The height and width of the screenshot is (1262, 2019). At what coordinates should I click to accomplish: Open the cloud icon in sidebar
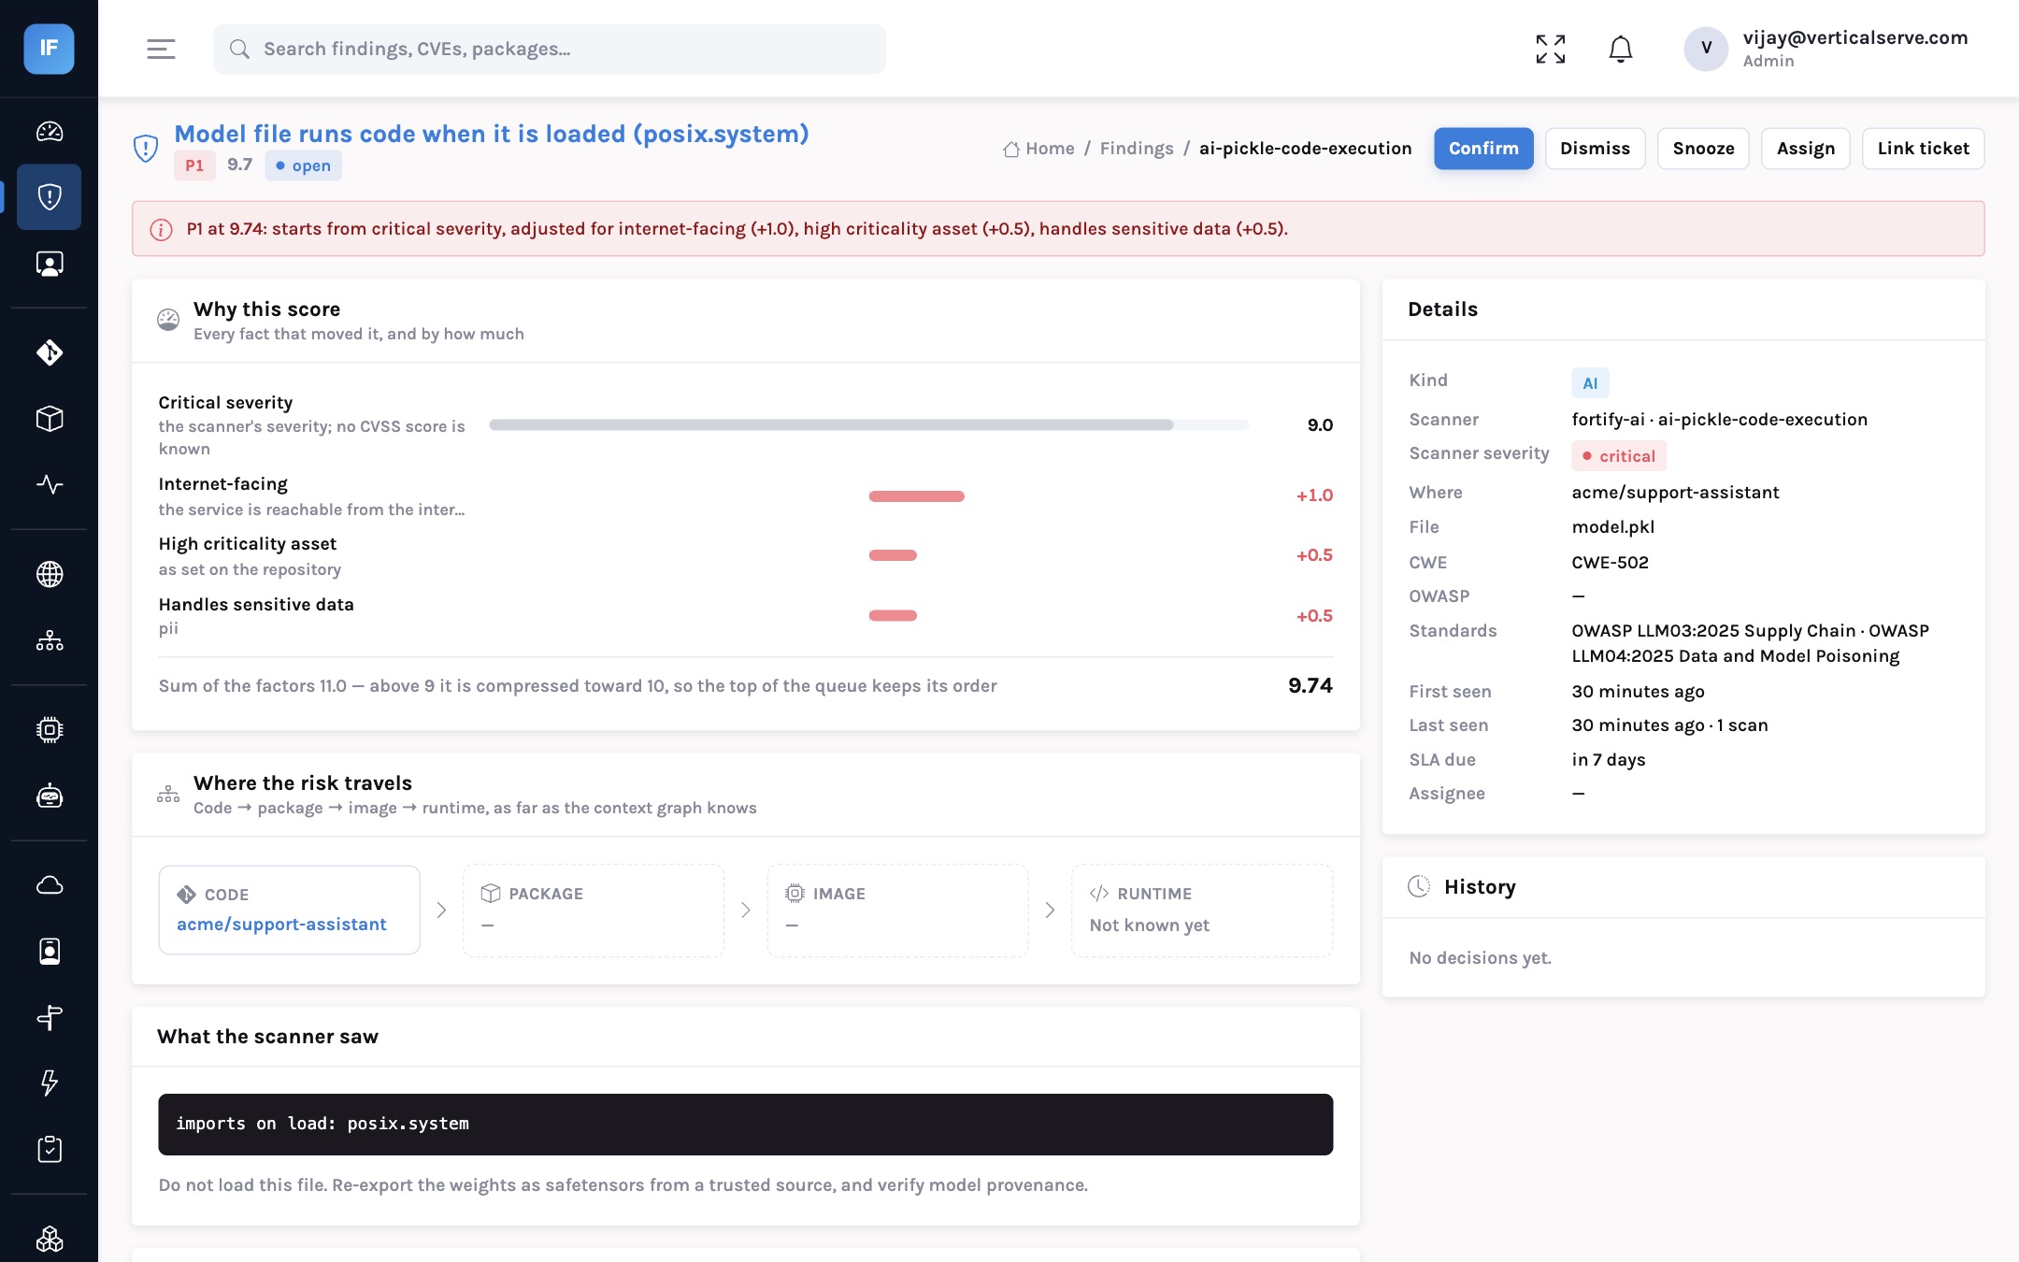pos(49,884)
